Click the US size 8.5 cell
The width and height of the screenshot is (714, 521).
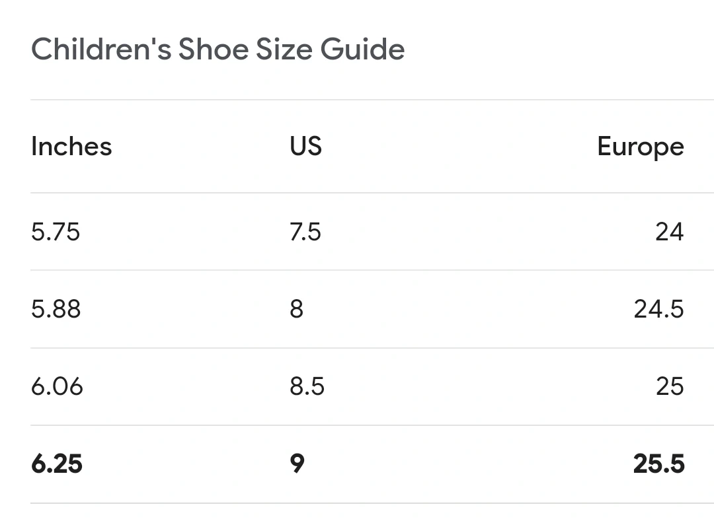(x=307, y=386)
